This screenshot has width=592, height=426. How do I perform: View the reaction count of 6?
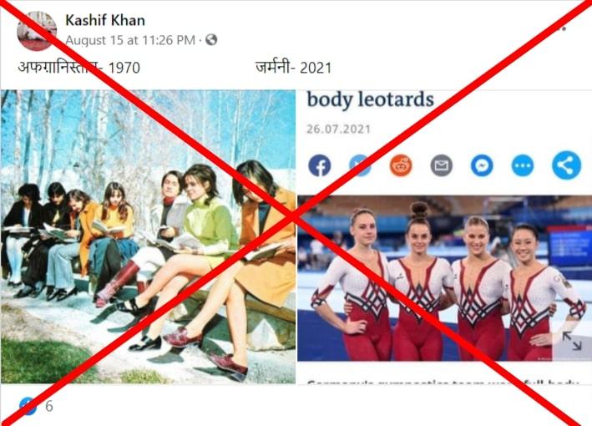pos(49,406)
